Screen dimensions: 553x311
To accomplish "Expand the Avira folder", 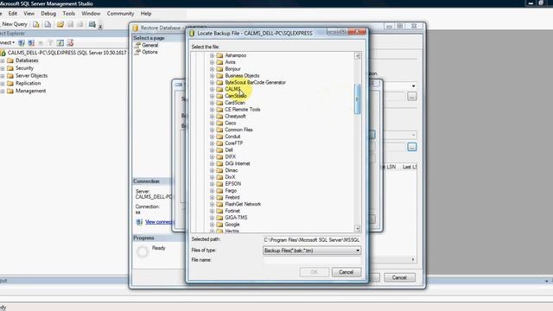I will (212, 62).
